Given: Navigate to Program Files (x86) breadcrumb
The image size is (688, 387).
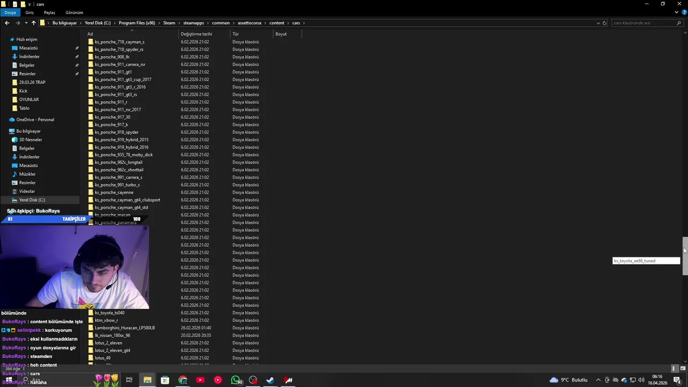Looking at the screenshot, I should coord(137,23).
